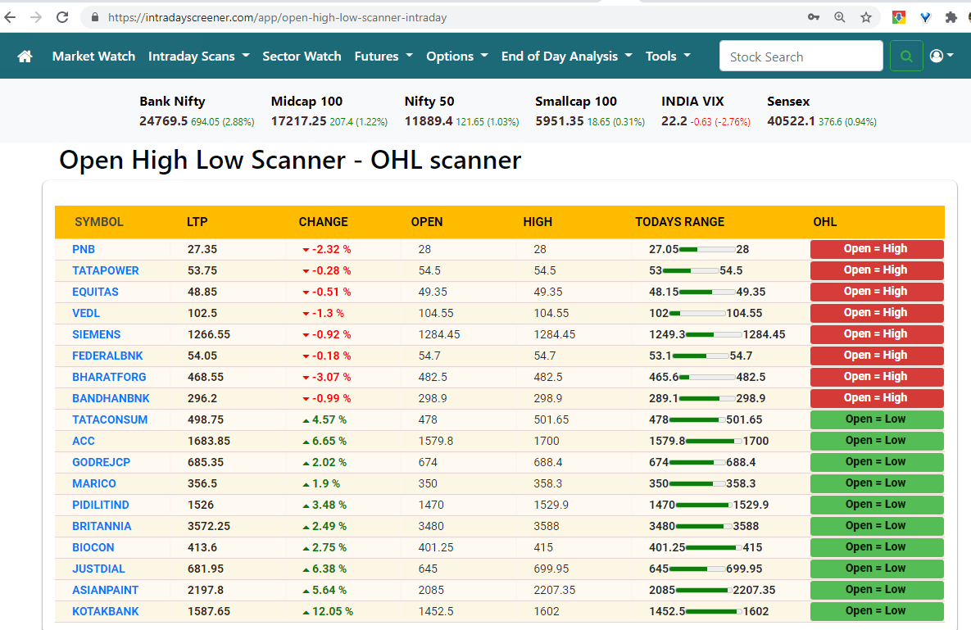971x630 pixels.
Task: Open BRITANNIA stock link
Action: point(102,526)
